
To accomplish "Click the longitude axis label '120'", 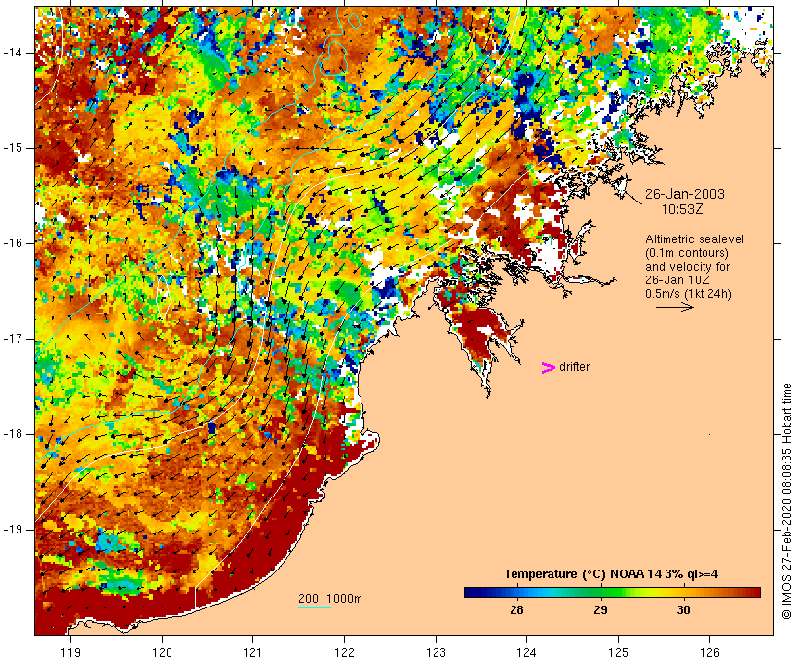I will (162, 652).
